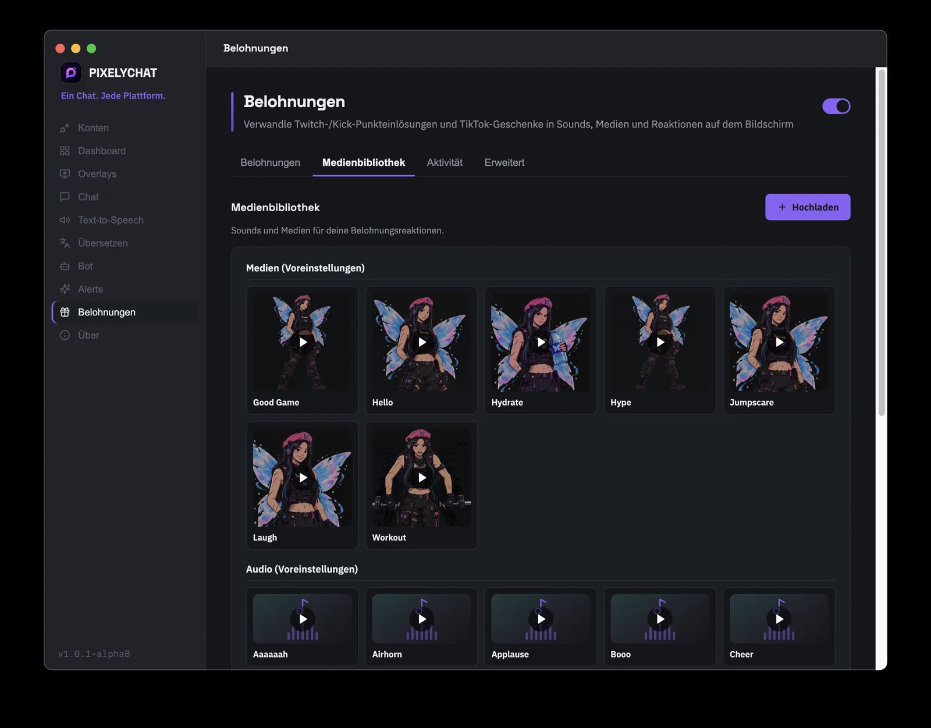Screen dimensions: 931x728
Task: Click the Overlays monitor icon
Action: pyautogui.click(x=65, y=174)
